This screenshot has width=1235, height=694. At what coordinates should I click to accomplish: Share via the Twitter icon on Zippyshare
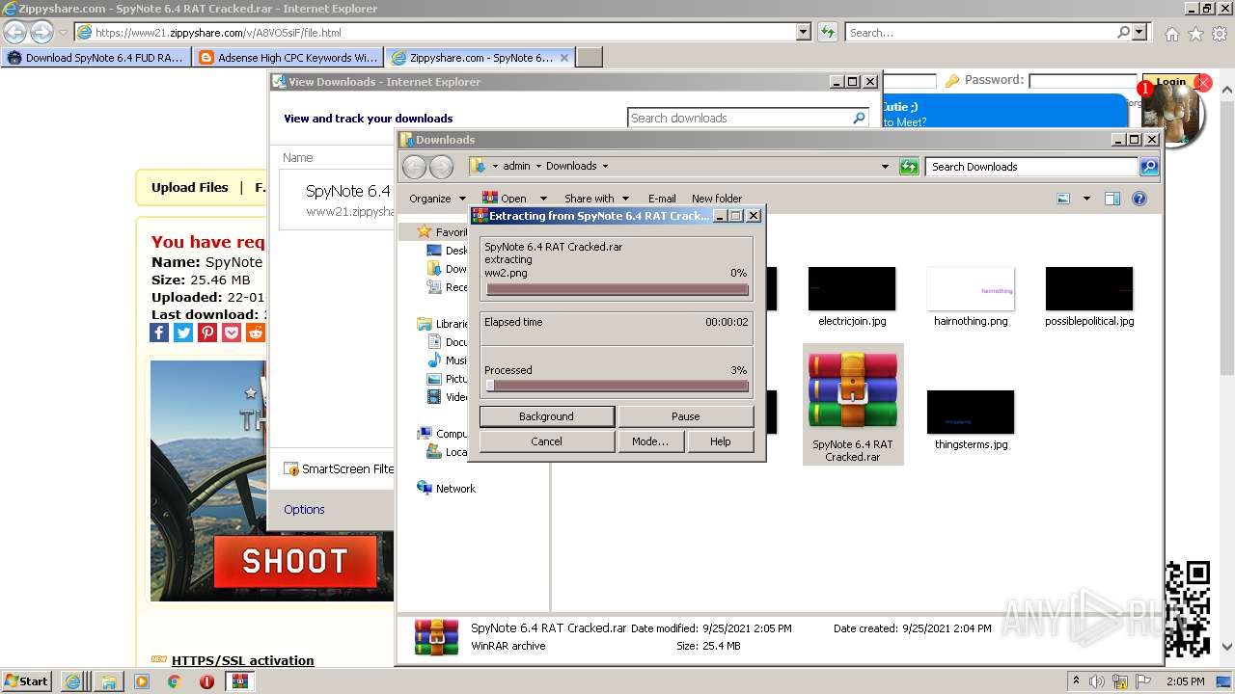point(183,333)
